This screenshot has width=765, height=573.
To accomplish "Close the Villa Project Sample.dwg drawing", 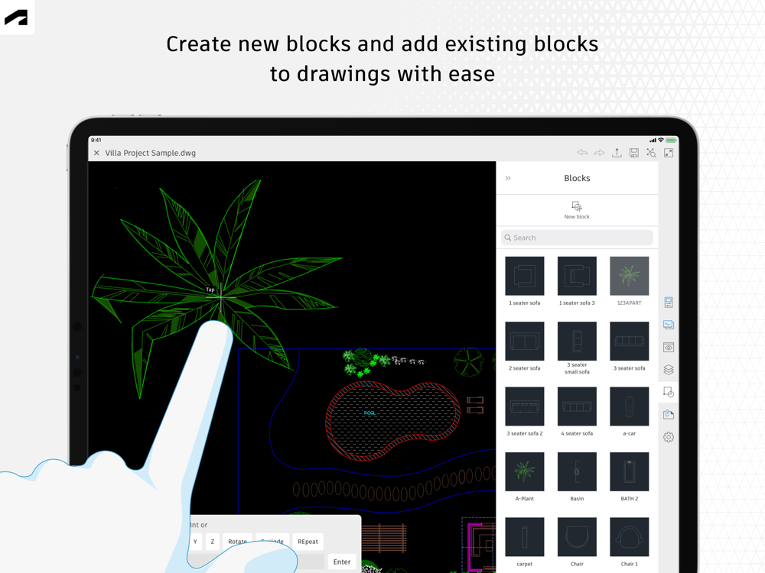I will [x=96, y=153].
